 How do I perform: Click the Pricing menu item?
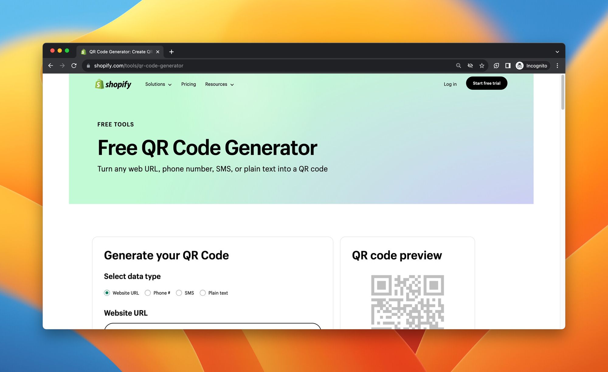tap(188, 84)
